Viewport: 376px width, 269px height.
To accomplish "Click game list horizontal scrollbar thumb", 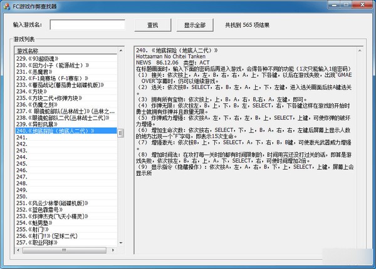I will (65, 250).
